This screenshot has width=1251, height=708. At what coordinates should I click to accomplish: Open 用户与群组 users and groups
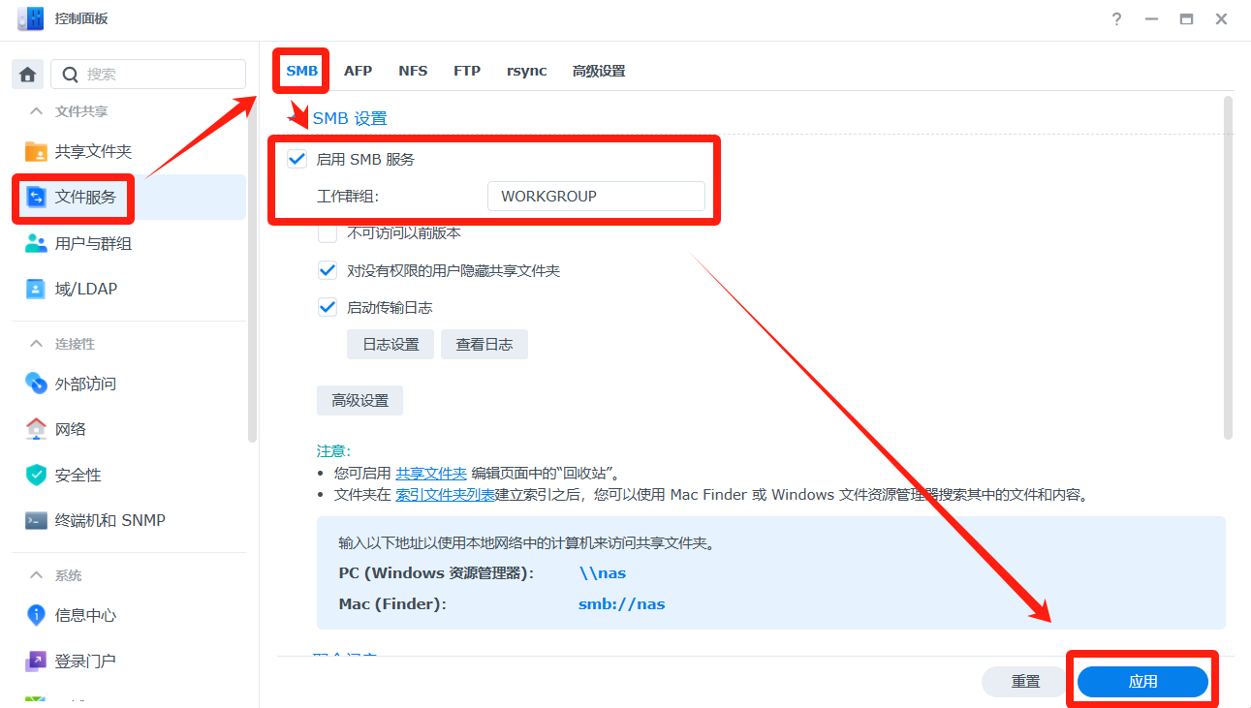click(36, 243)
